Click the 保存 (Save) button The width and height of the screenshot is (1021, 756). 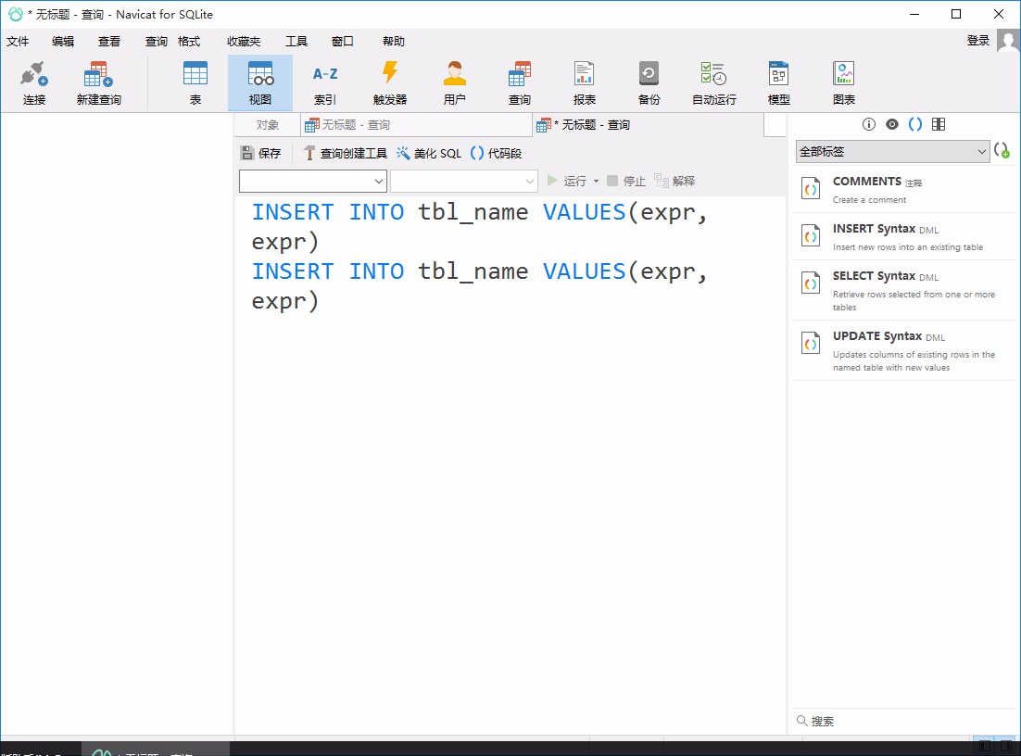pos(261,153)
